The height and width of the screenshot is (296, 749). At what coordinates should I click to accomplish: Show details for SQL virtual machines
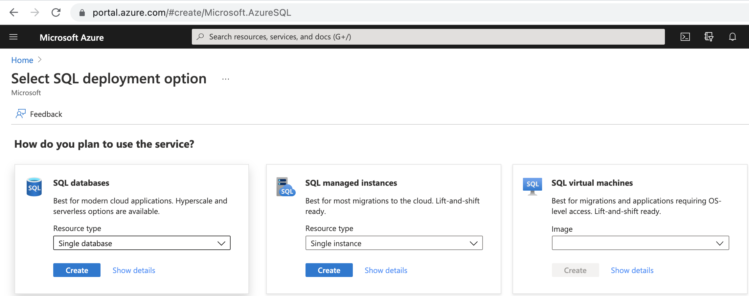click(632, 270)
